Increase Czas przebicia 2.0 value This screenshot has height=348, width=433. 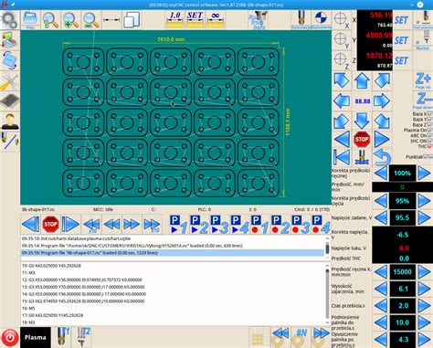coord(424,305)
